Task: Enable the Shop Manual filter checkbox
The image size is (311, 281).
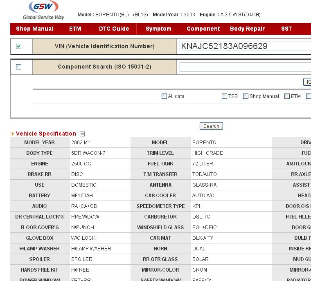Action: point(246,96)
